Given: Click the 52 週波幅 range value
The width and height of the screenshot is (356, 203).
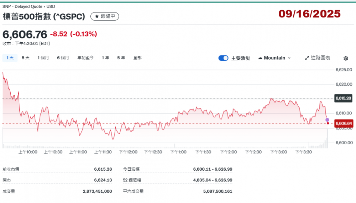Looking at the screenshot, I should (213, 180).
